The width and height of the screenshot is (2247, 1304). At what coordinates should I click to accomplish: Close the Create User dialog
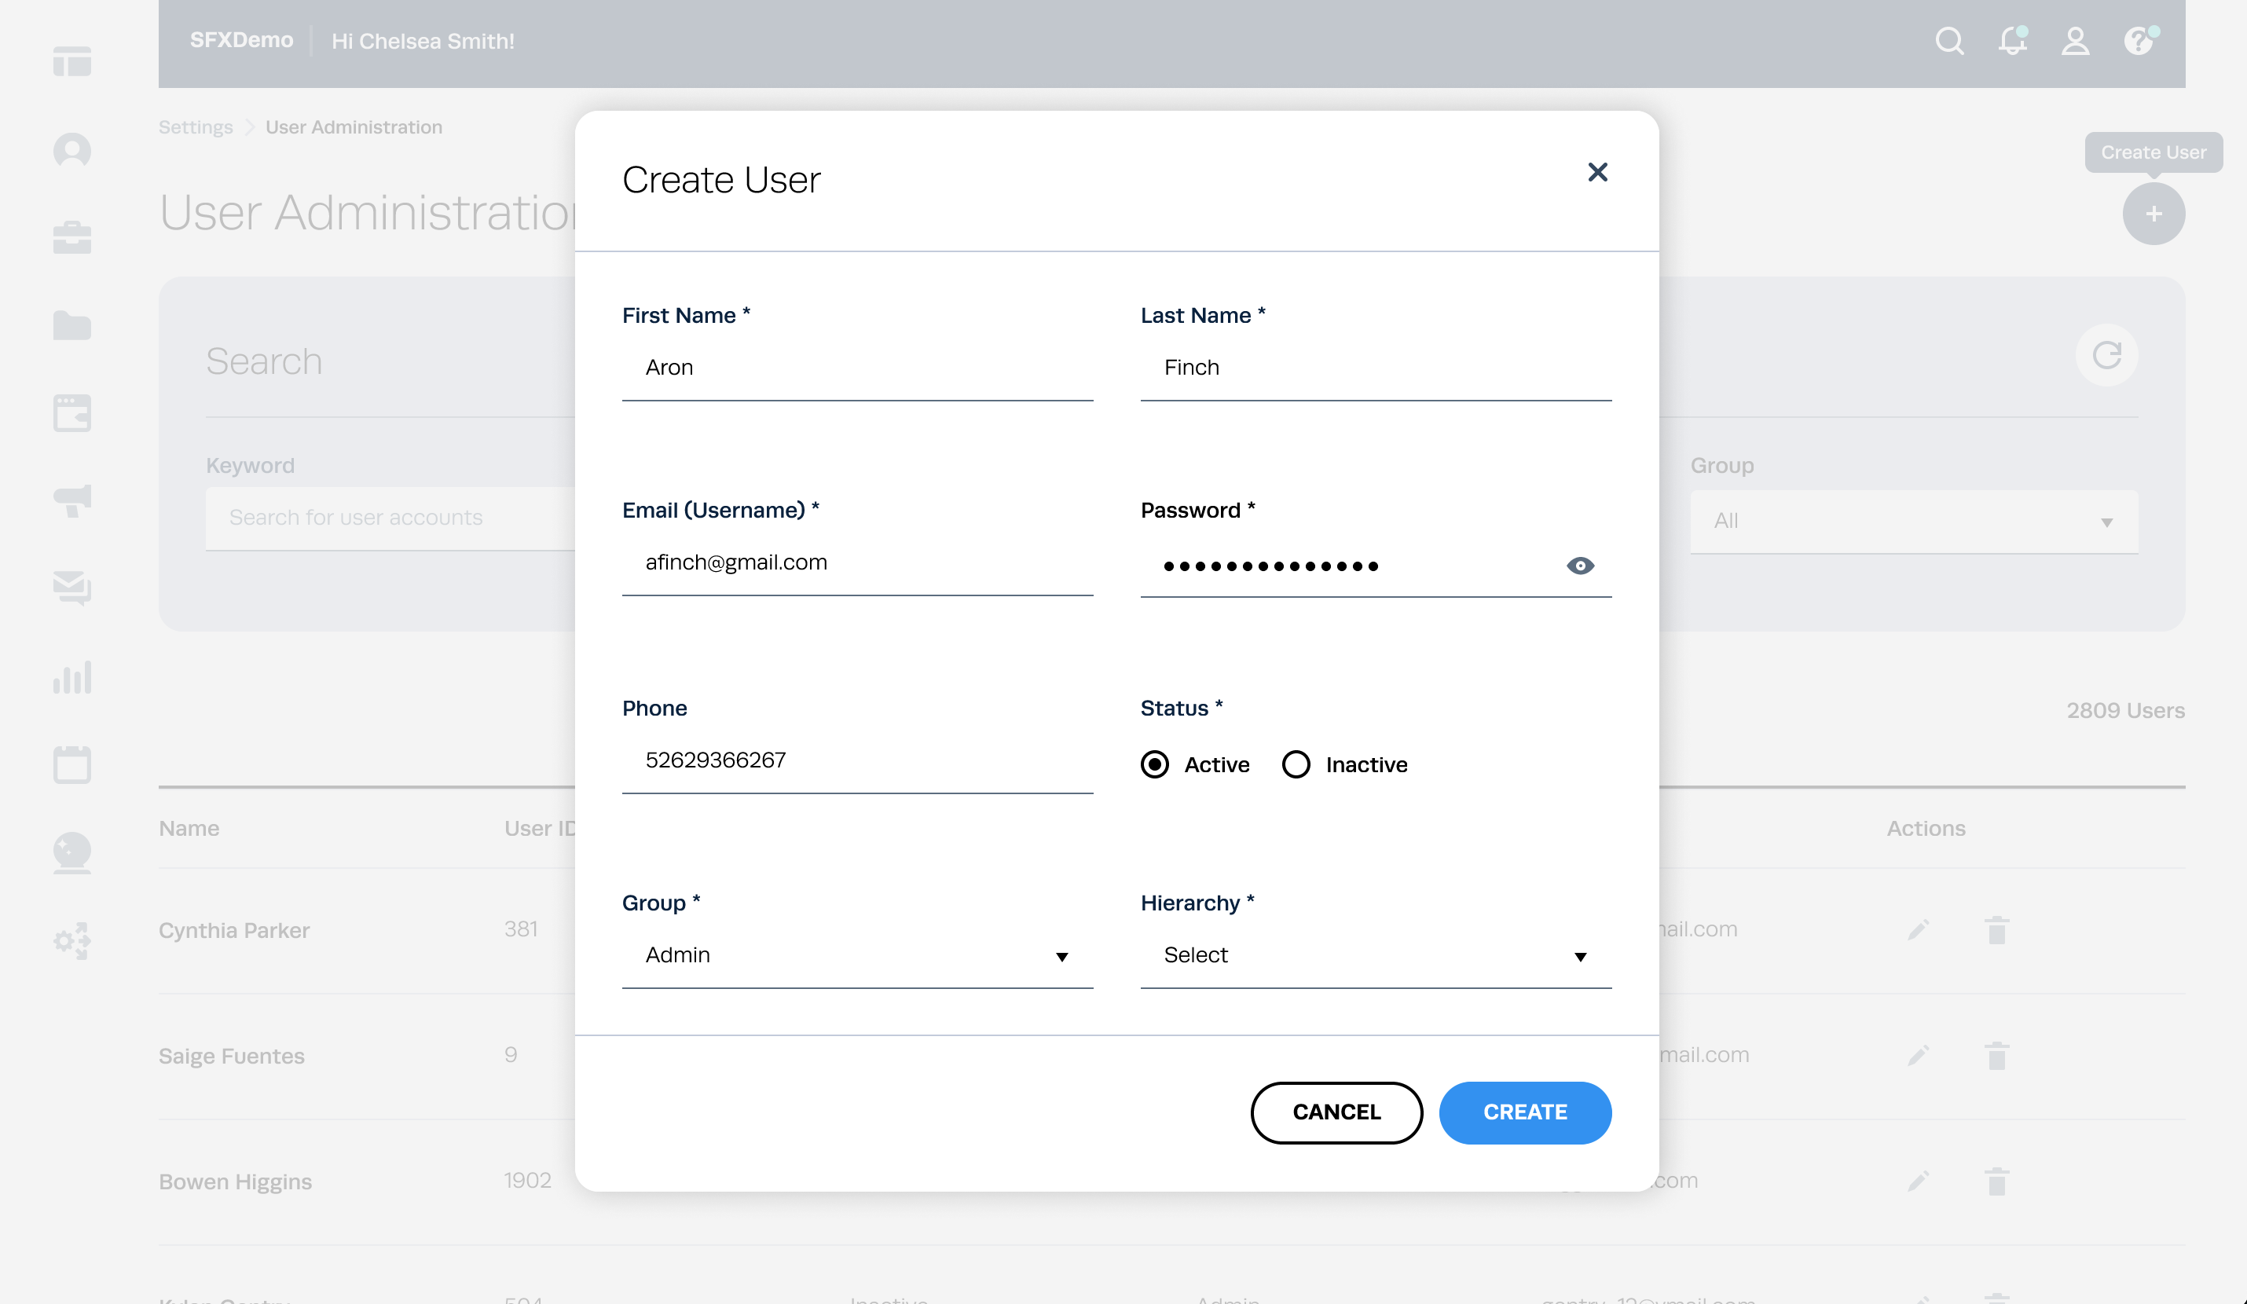[1597, 172]
